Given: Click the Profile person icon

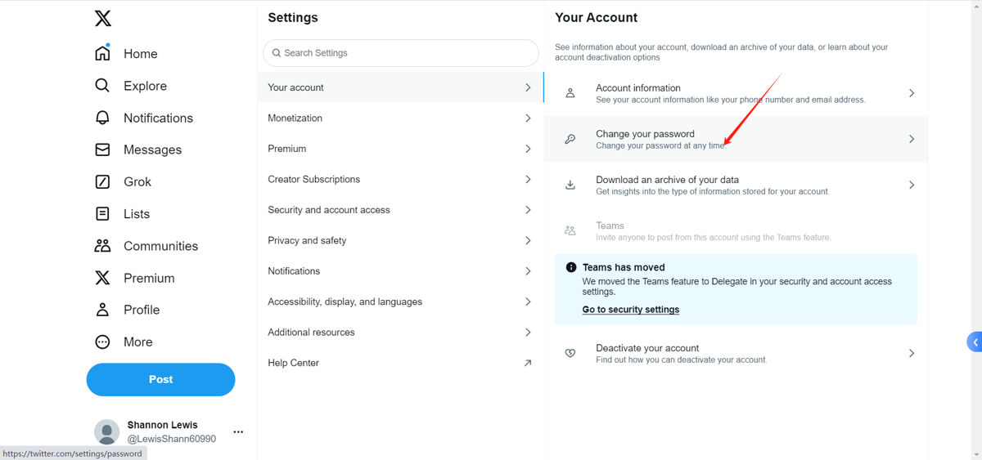Looking at the screenshot, I should (102, 310).
